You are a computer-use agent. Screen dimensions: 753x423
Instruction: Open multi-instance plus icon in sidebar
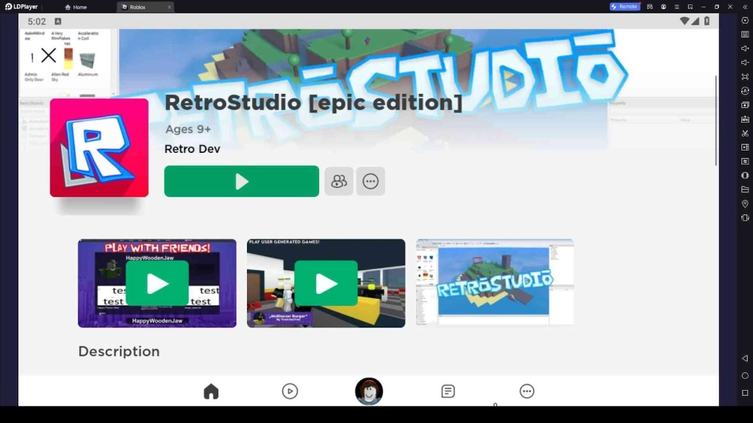tap(745, 104)
